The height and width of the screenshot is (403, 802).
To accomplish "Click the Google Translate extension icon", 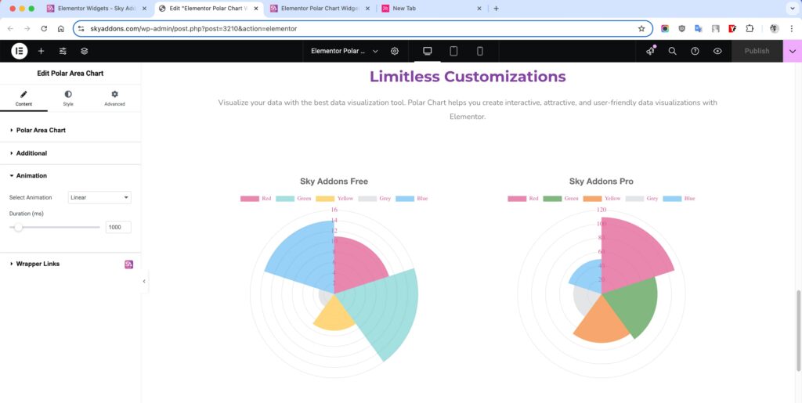I will tap(698, 29).
